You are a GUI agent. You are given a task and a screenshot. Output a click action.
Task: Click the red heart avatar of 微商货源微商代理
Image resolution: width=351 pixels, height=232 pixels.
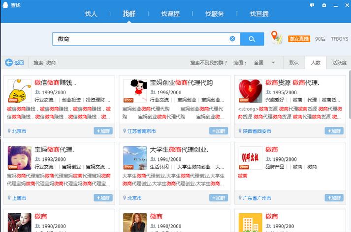click(x=250, y=91)
